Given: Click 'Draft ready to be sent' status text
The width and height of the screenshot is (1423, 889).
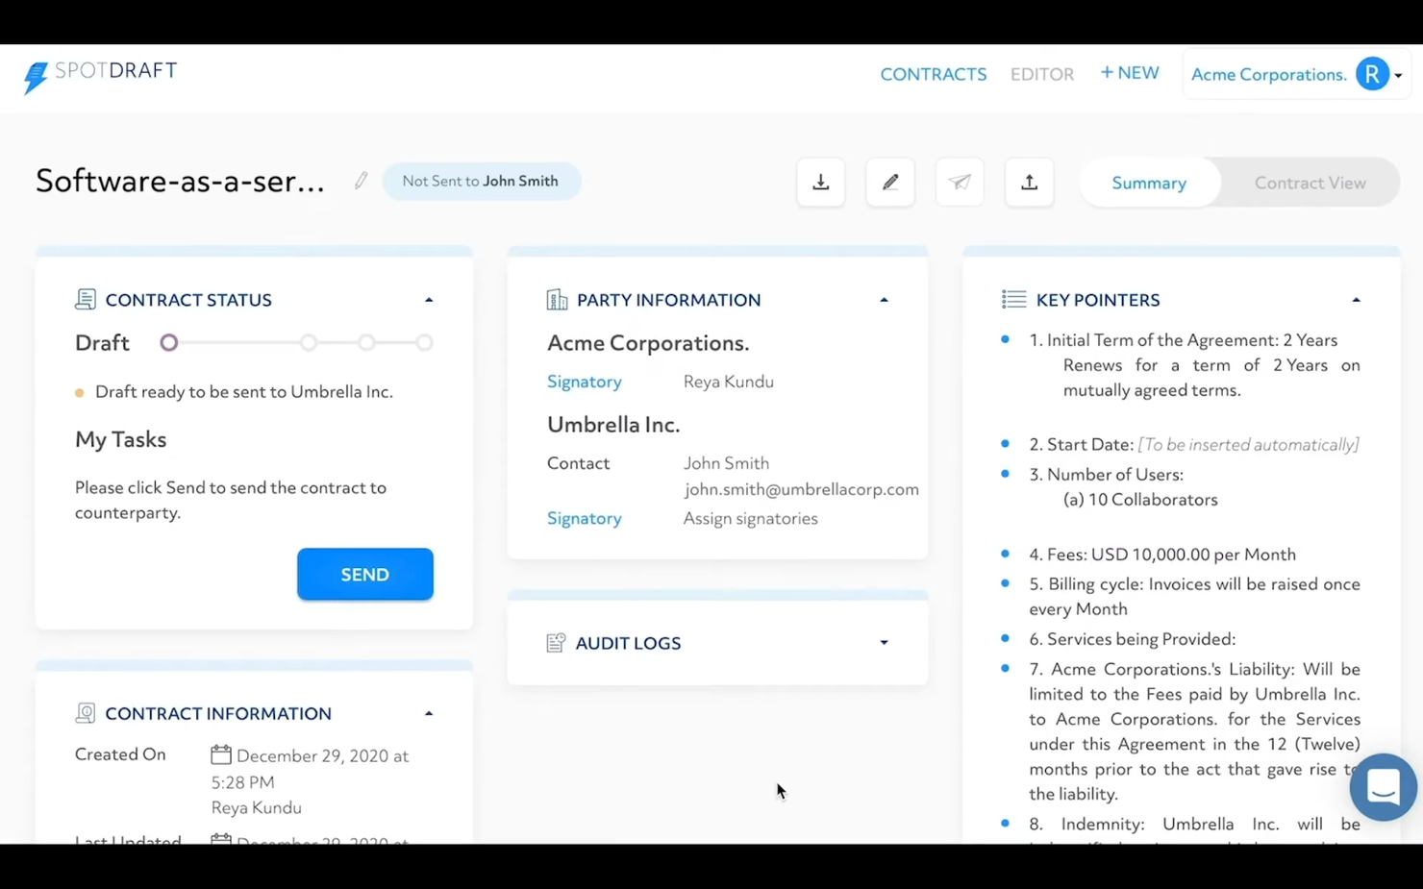Looking at the screenshot, I should tap(244, 392).
